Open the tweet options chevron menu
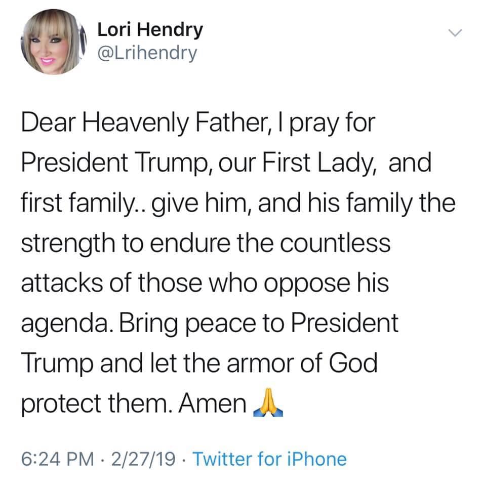 pyautogui.click(x=456, y=33)
